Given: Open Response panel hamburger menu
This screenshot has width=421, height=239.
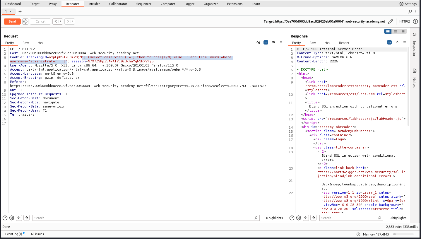Looking at the screenshot, I should [405, 42].
